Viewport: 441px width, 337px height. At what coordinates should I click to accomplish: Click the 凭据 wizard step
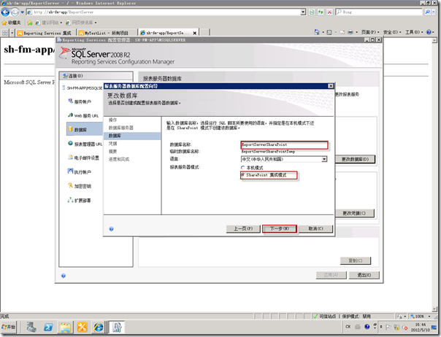[x=112, y=144]
